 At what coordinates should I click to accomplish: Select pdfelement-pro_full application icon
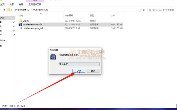(21, 28)
